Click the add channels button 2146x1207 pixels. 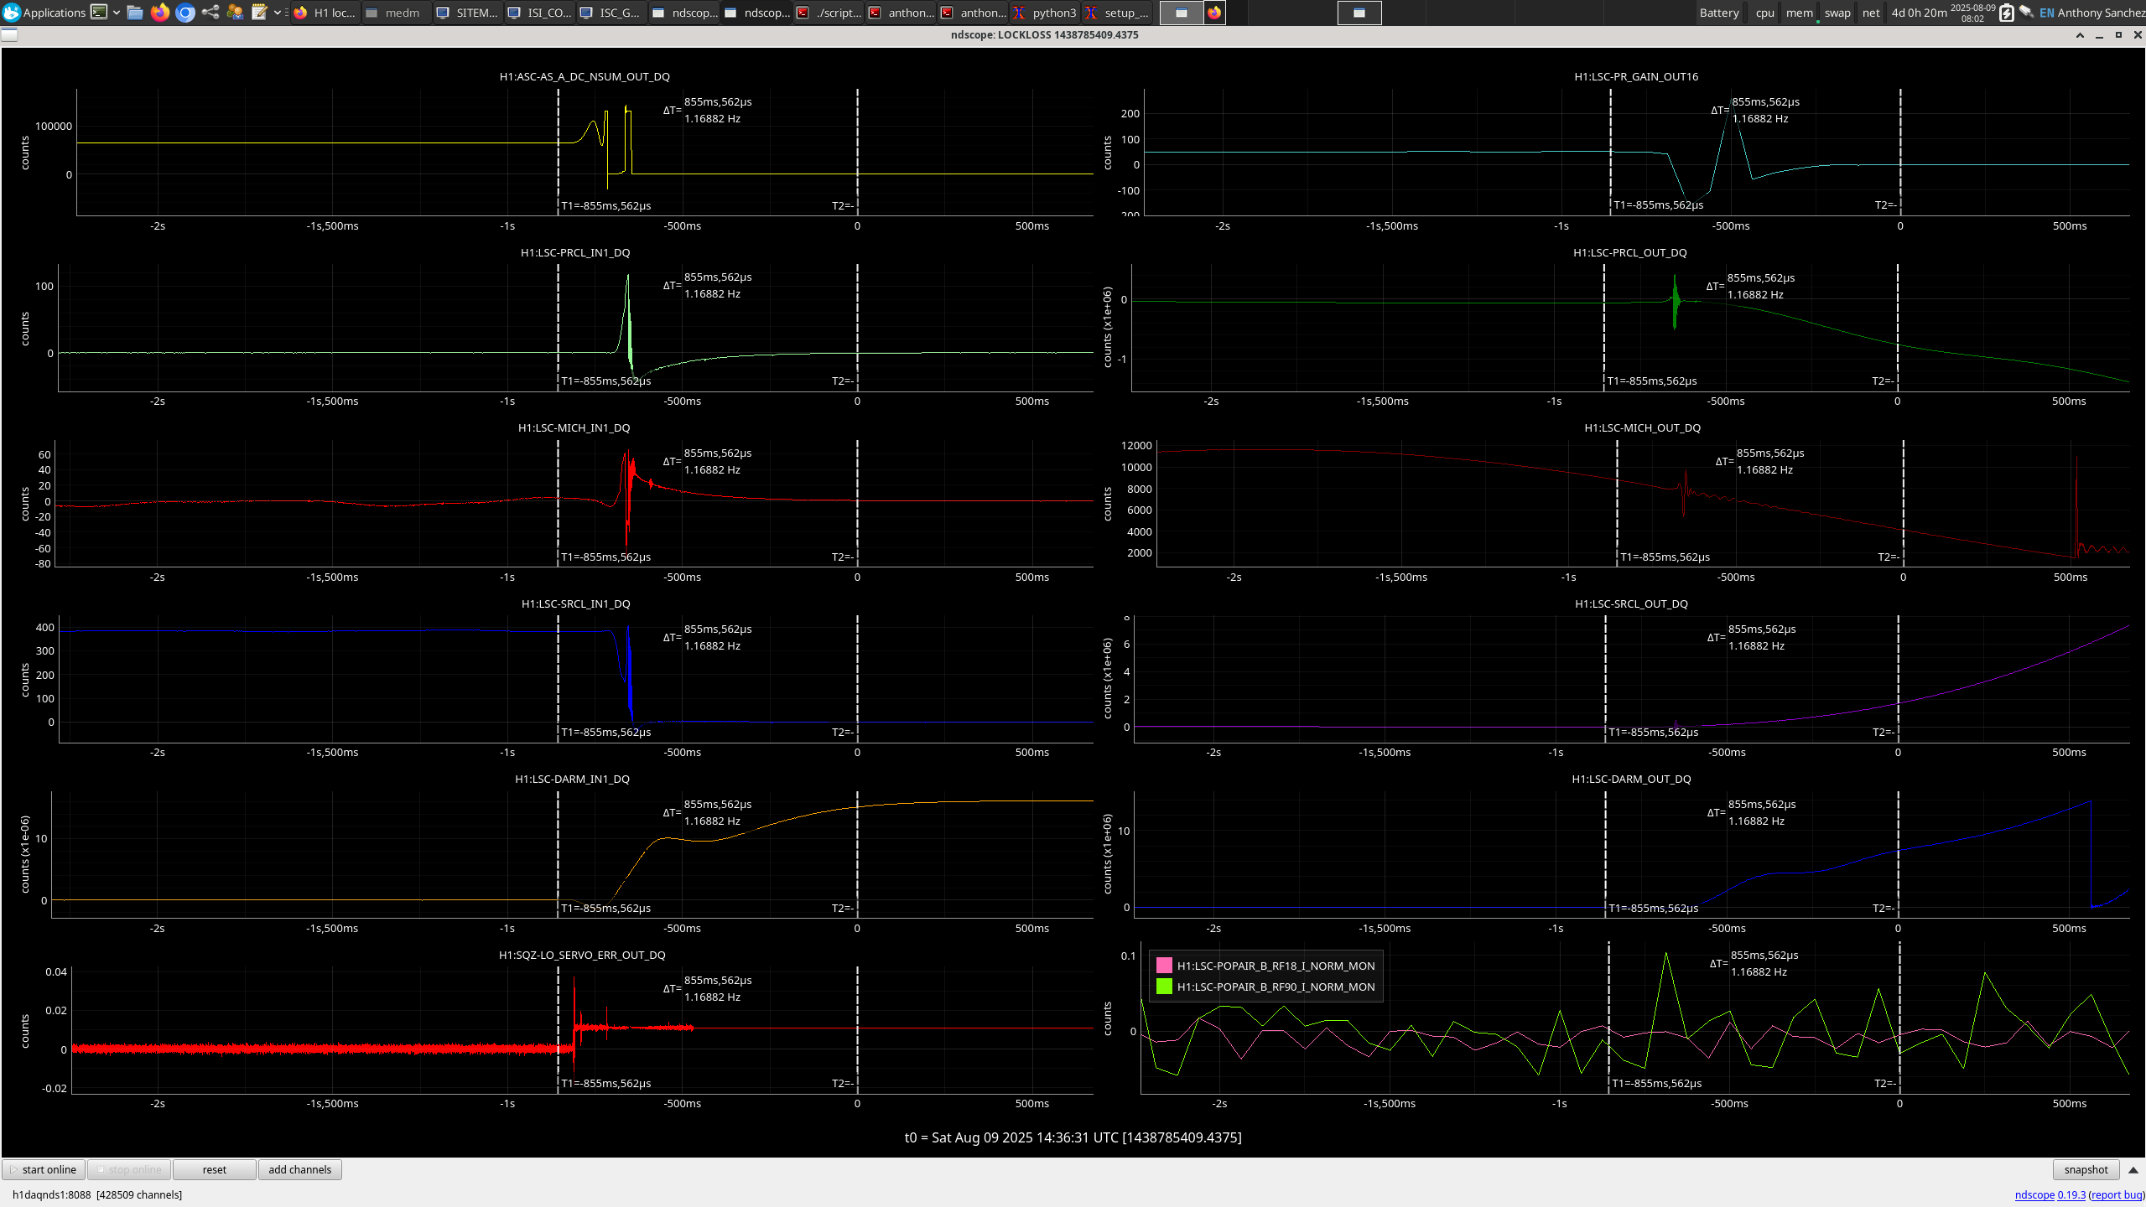tap(299, 1170)
